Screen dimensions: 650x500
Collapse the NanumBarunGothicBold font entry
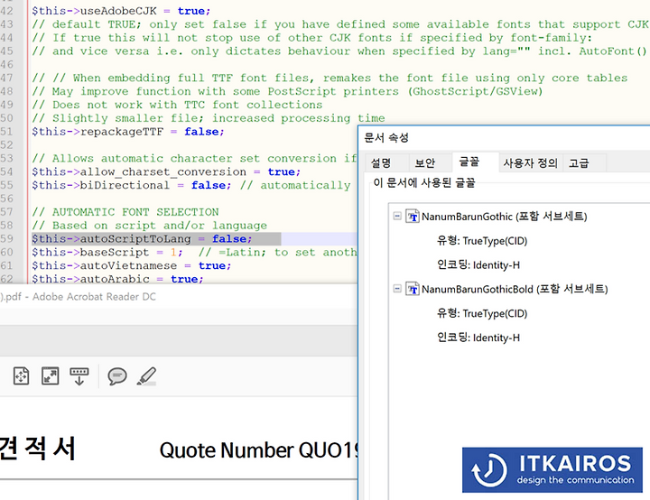pos(397,289)
